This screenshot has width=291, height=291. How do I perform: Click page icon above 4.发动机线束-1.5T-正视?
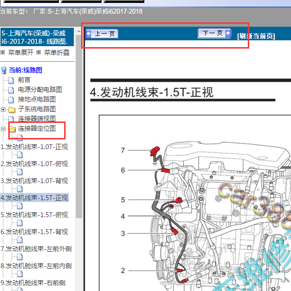tap(19, 189)
